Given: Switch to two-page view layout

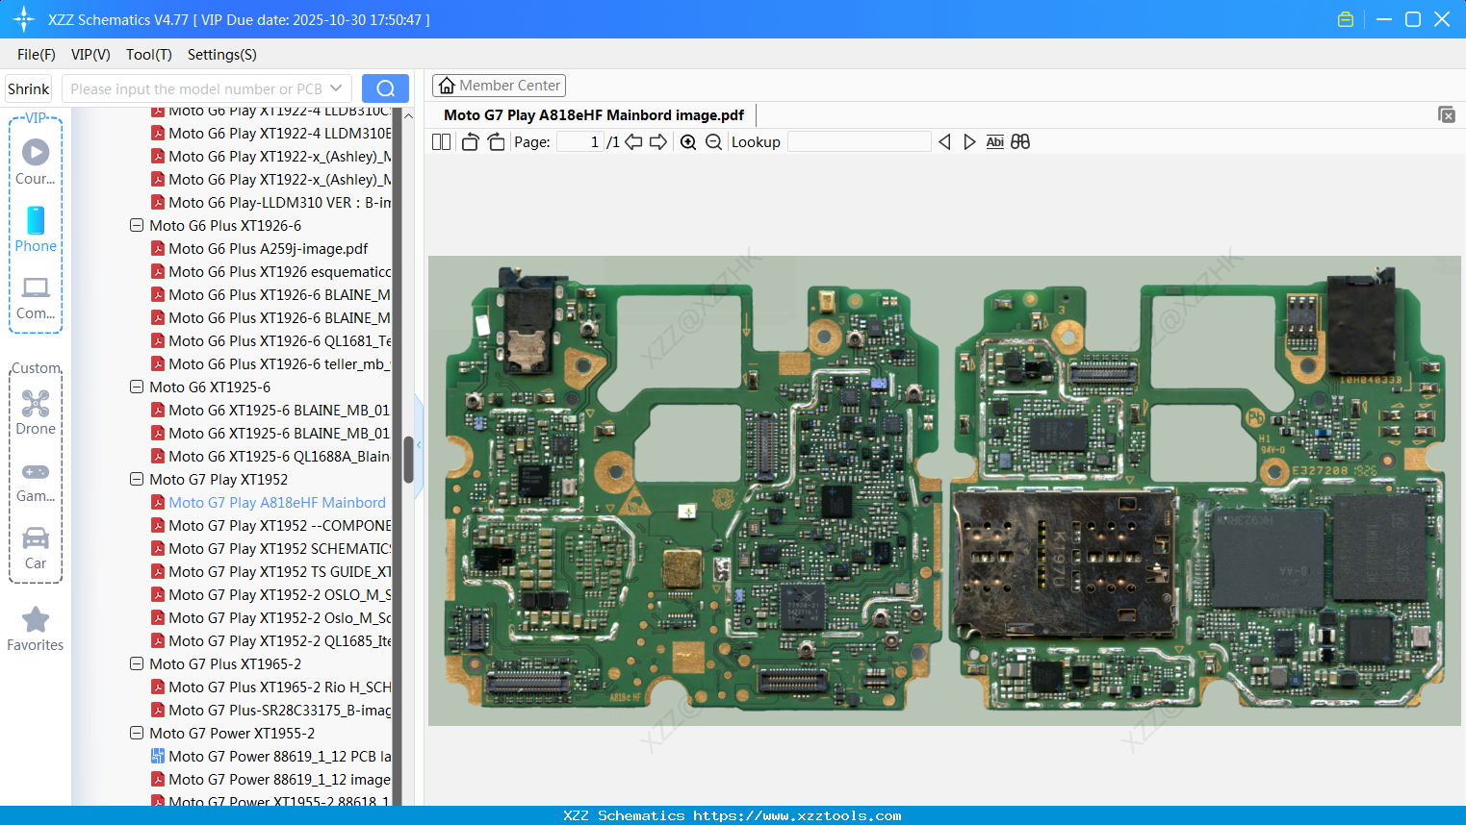Looking at the screenshot, I should [441, 141].
